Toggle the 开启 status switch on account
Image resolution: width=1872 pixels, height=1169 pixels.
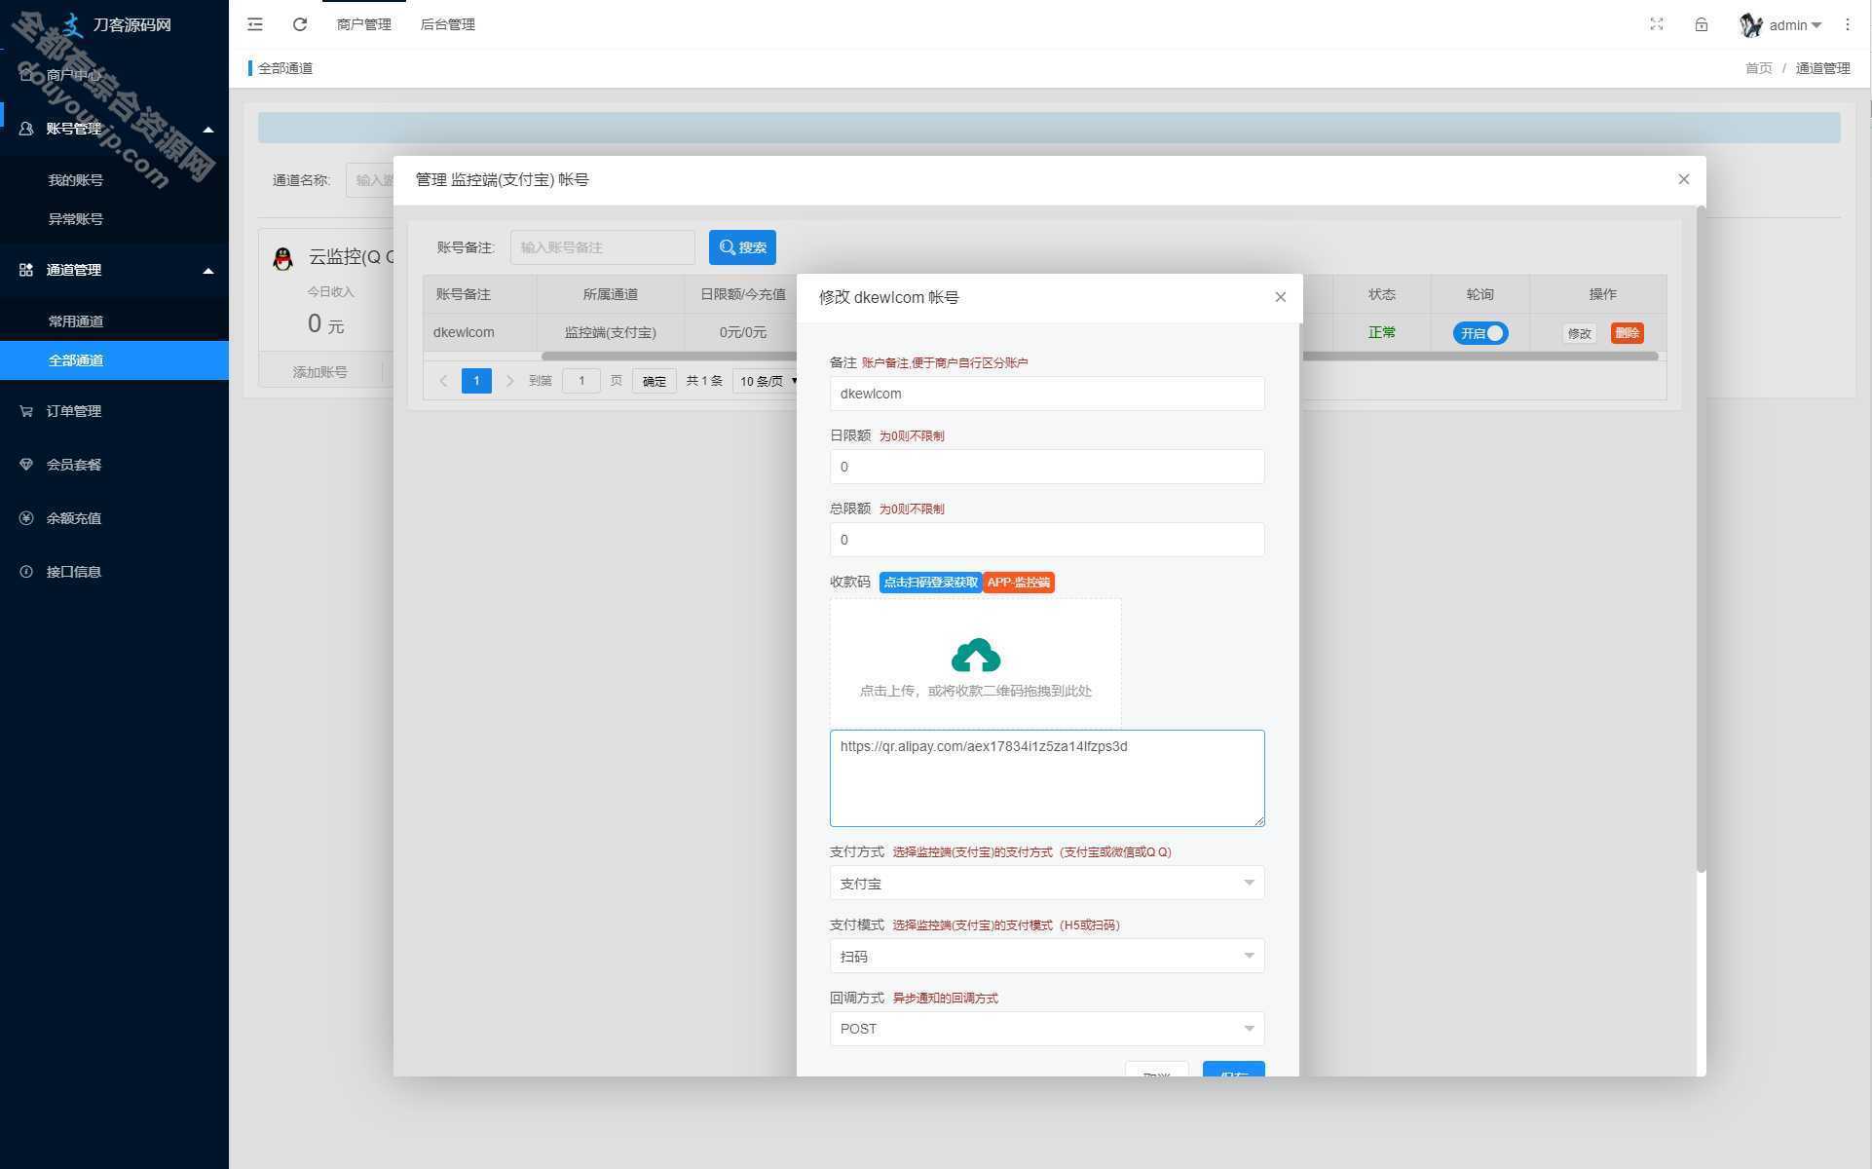pyautogui.click(x=1480, y=332)
